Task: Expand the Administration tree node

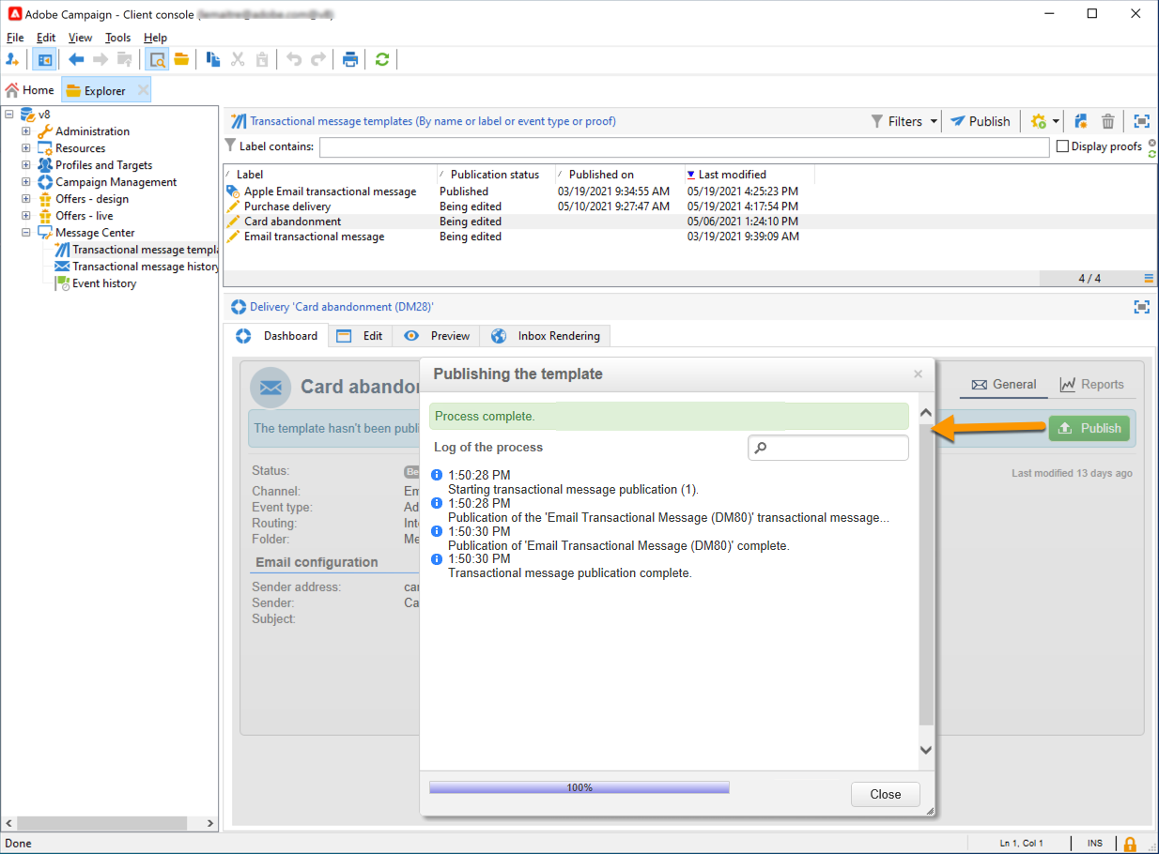Action: [26, 131]
